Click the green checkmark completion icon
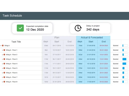Viewport: 129px width, 96px height. 20,28
